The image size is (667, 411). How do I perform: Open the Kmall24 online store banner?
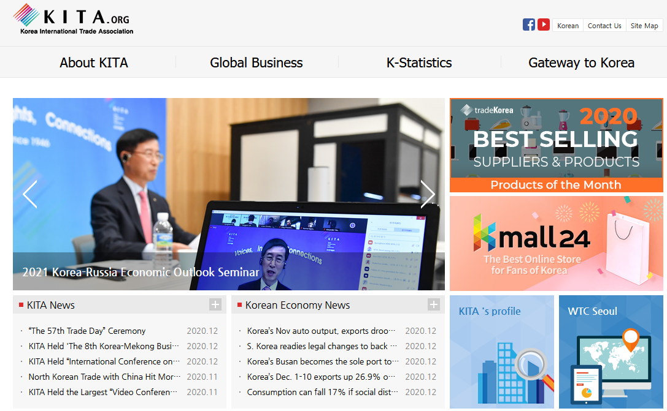[x=557, y=243]
